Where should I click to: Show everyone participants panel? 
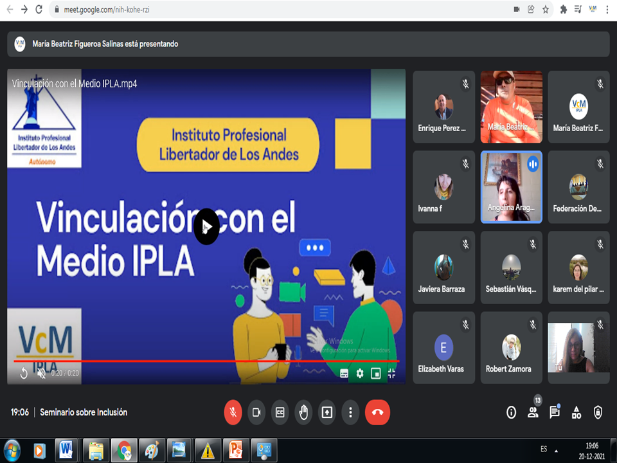coord(533,412)
